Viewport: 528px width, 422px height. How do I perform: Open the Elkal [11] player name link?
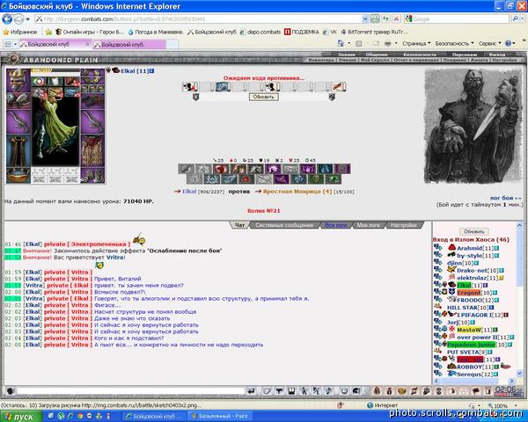pyautogui.click(x=135, y=71)
